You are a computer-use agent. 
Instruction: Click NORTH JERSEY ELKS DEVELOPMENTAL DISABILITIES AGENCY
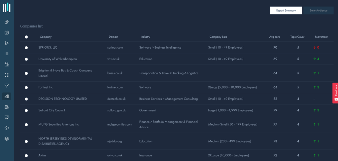[65, 141]
